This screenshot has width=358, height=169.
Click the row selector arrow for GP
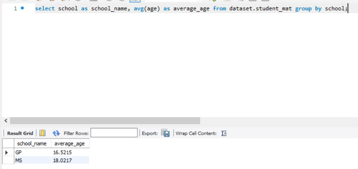tap(7, 152)
